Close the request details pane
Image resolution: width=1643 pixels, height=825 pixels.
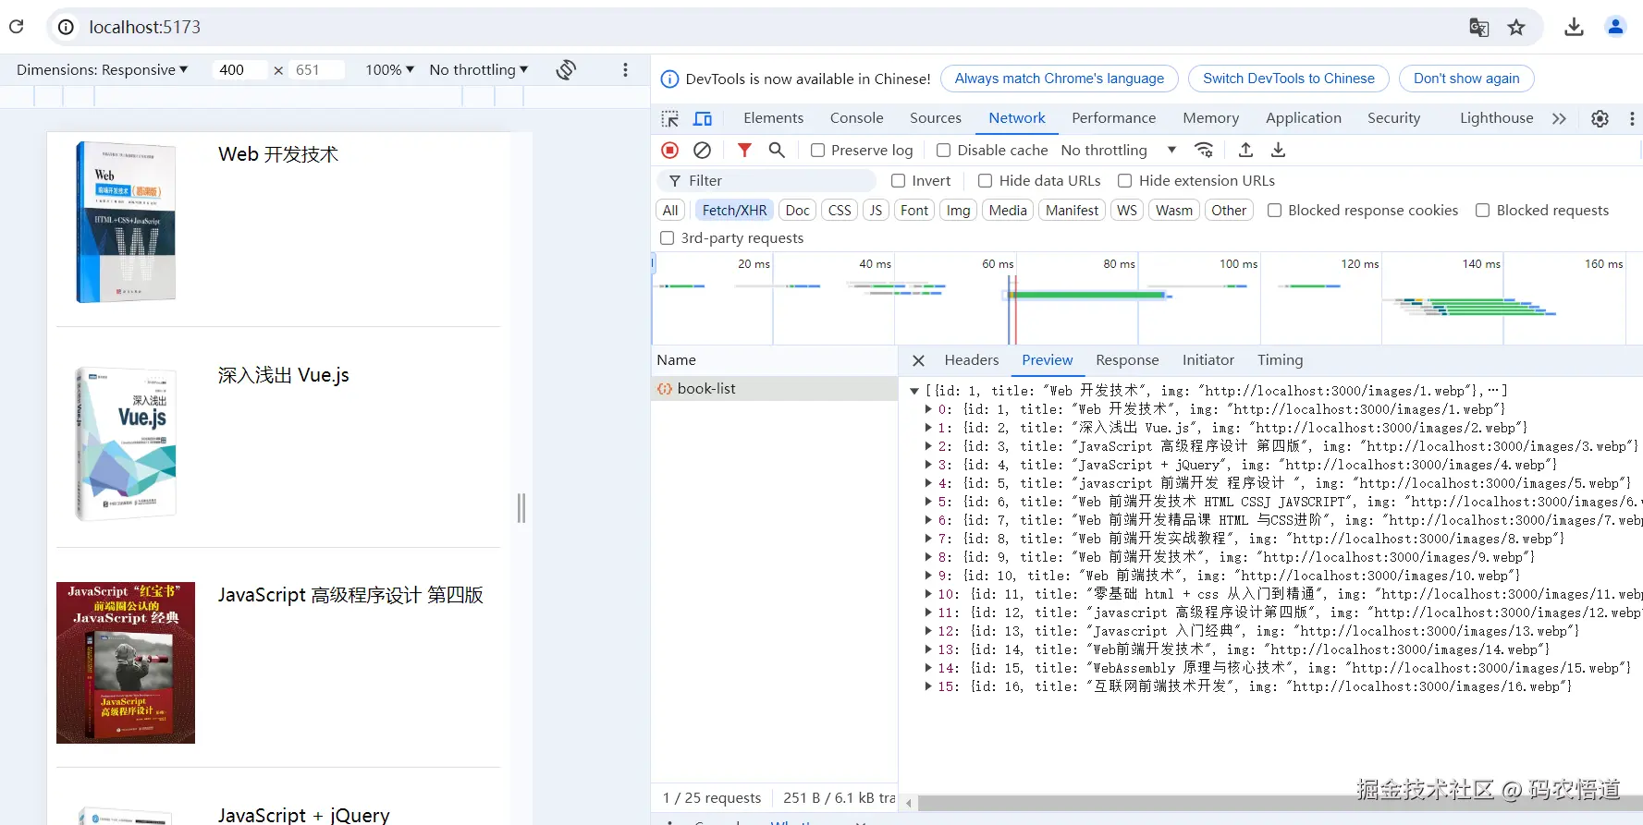point(918,360)
